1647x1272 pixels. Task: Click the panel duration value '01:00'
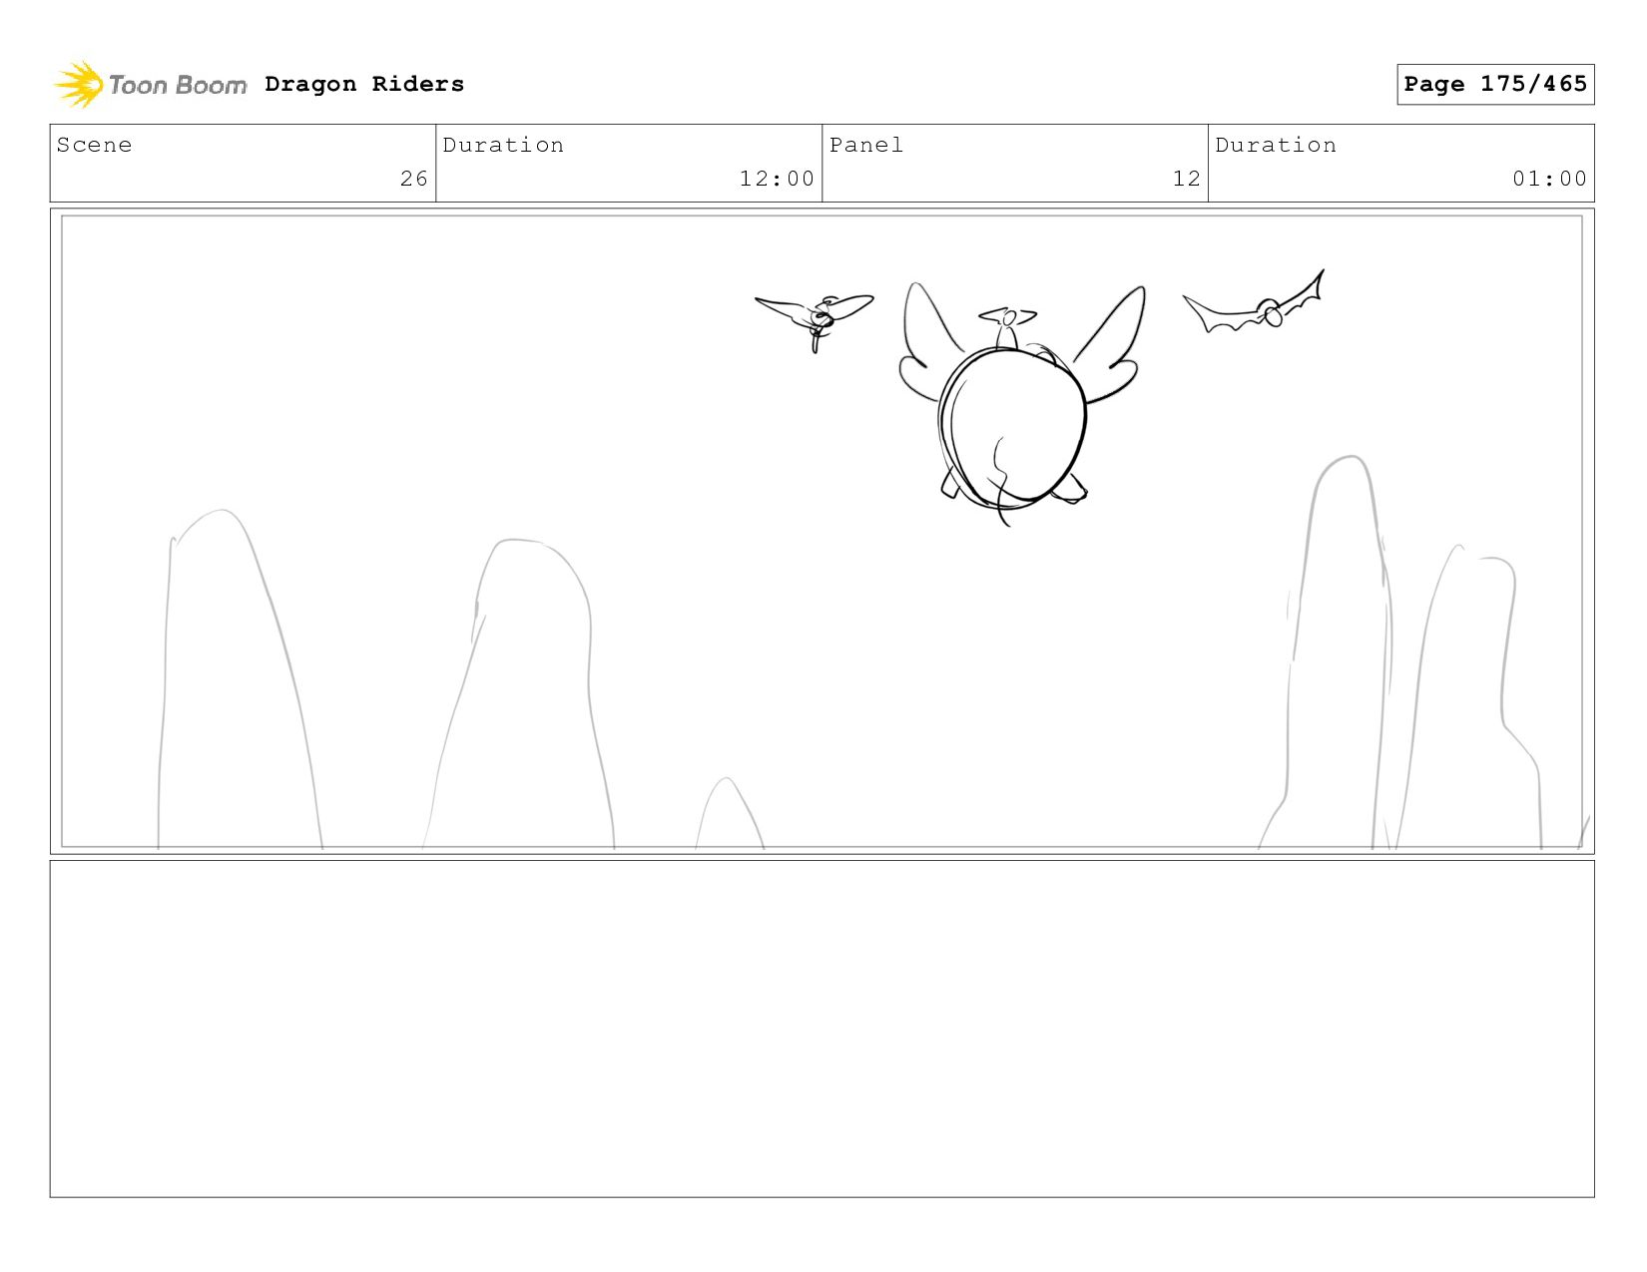point(1549,179)
